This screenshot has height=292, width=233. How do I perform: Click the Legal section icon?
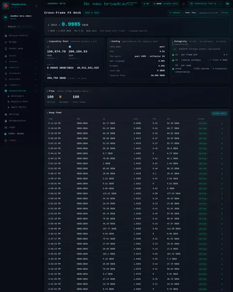6,128
